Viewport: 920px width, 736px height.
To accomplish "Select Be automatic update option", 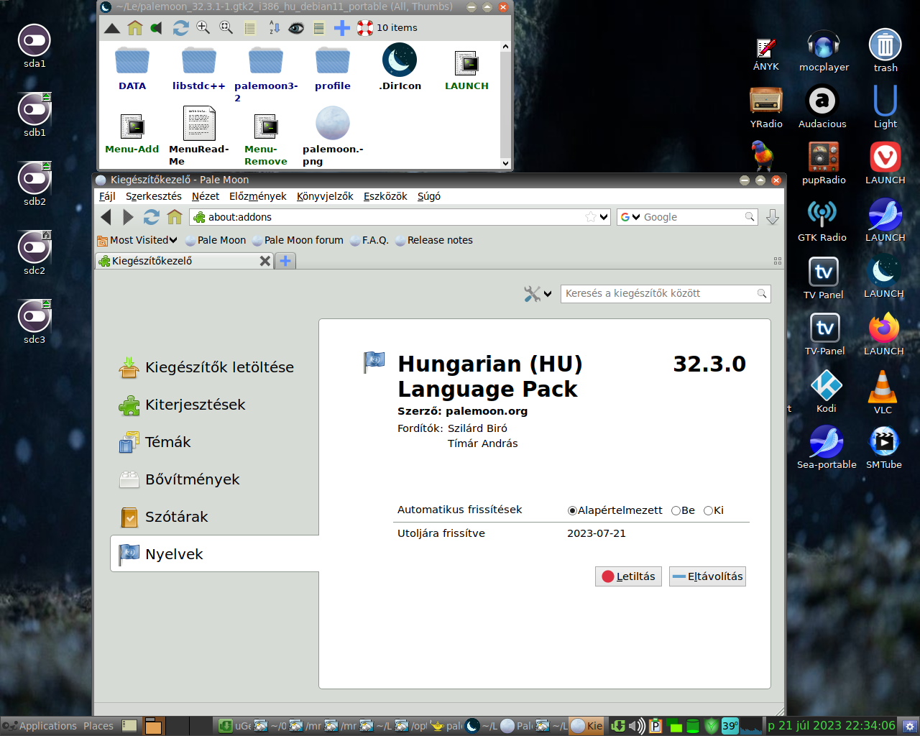I will (x=683, y=510).
